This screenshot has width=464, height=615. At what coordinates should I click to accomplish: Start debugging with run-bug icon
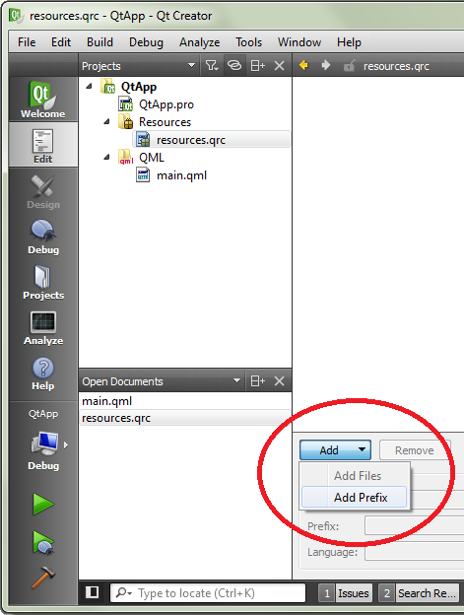click(43, 543)
